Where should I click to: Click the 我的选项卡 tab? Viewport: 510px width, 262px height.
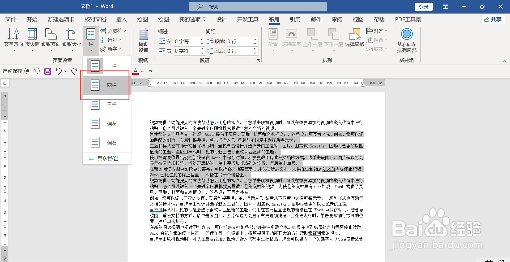[x=193, y=19]
